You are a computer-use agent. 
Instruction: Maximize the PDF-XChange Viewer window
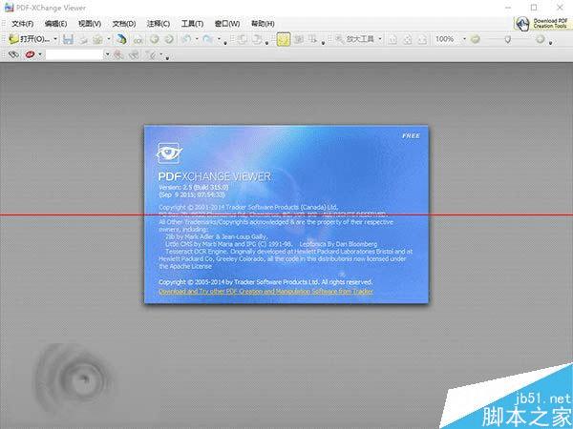pos(534,8)
